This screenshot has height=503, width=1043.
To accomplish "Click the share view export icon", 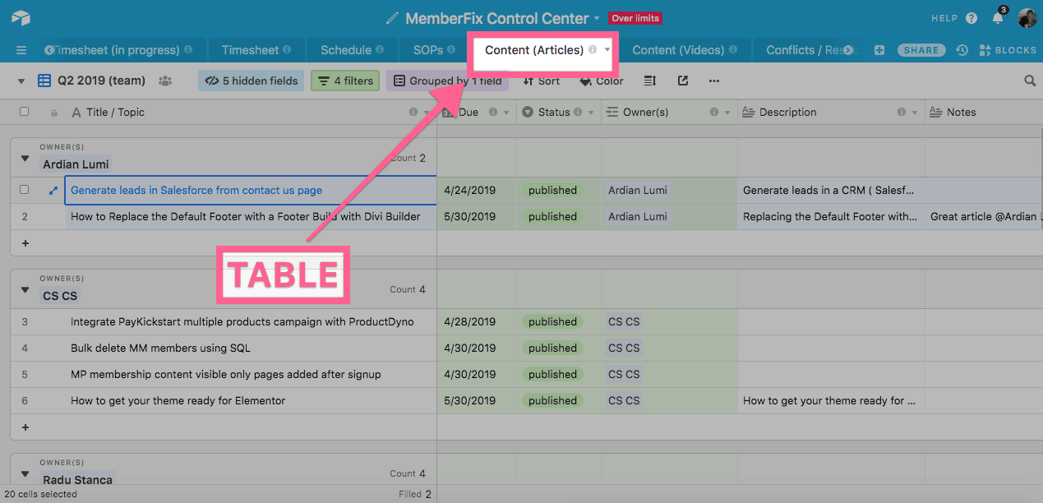I will coord(683,81).
